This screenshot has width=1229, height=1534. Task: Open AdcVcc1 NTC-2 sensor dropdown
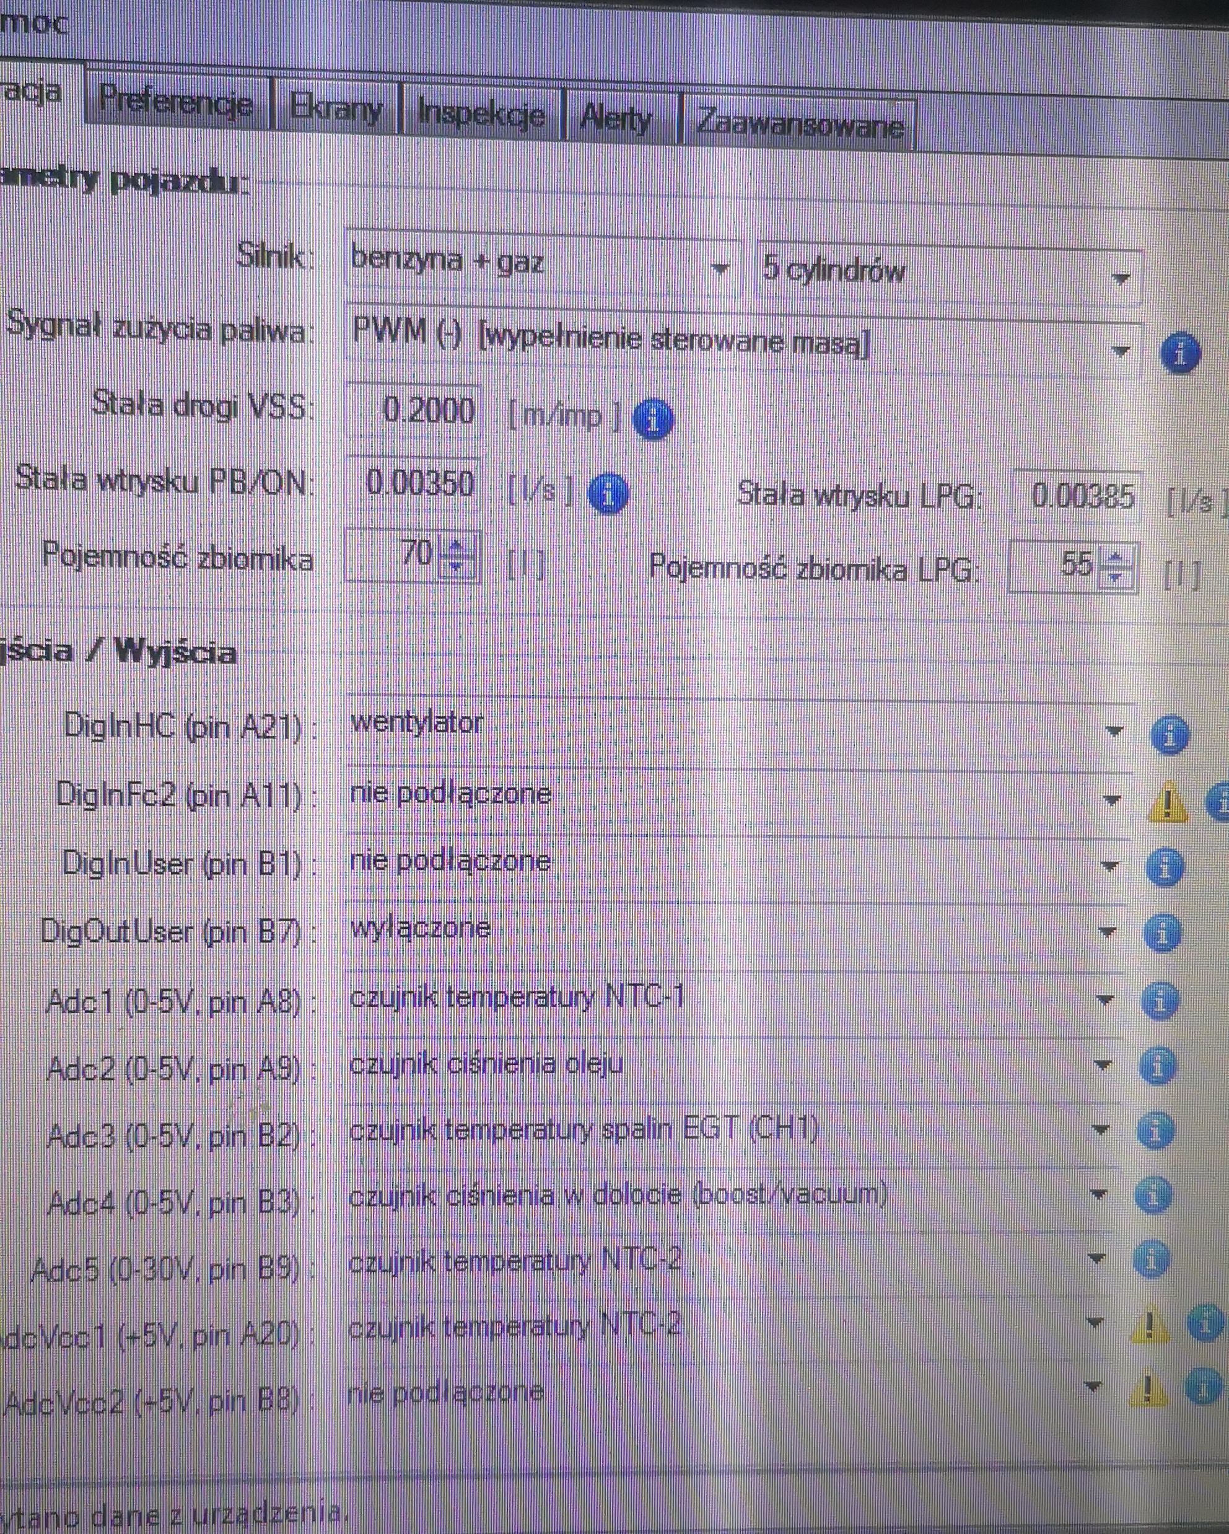(x=727, y=1324)
